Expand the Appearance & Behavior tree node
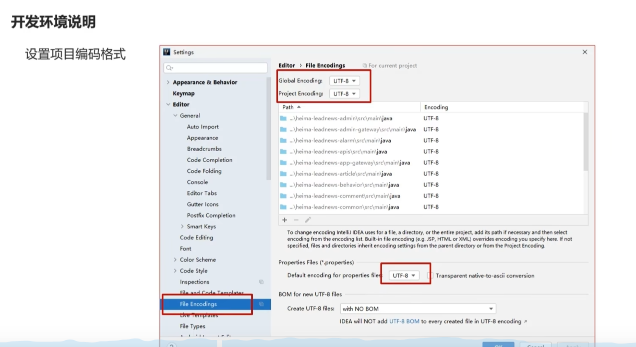 168,82
